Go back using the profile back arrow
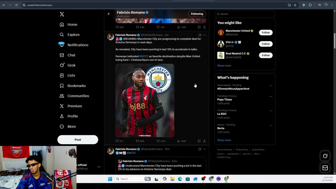This screenshot has height=189, width=336. pyautogui.click(x=109, y=14)
